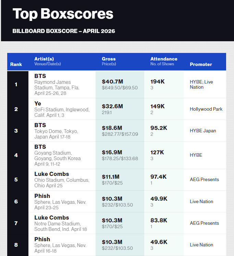Select the Rank column header
Image resolution: width=234 pixels, height=256 pixels.
[x=16, y=64]
